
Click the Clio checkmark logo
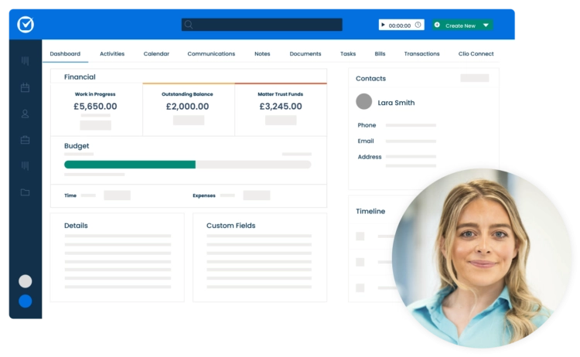pos(25,25)
